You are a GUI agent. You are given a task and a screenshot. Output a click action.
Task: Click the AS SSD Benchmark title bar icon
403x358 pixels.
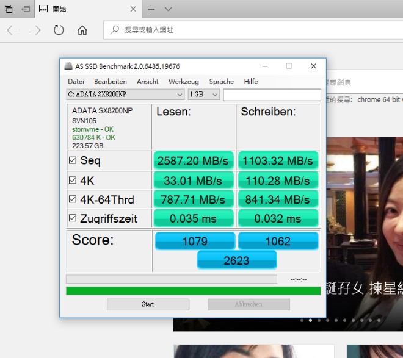tap(68, 66)
